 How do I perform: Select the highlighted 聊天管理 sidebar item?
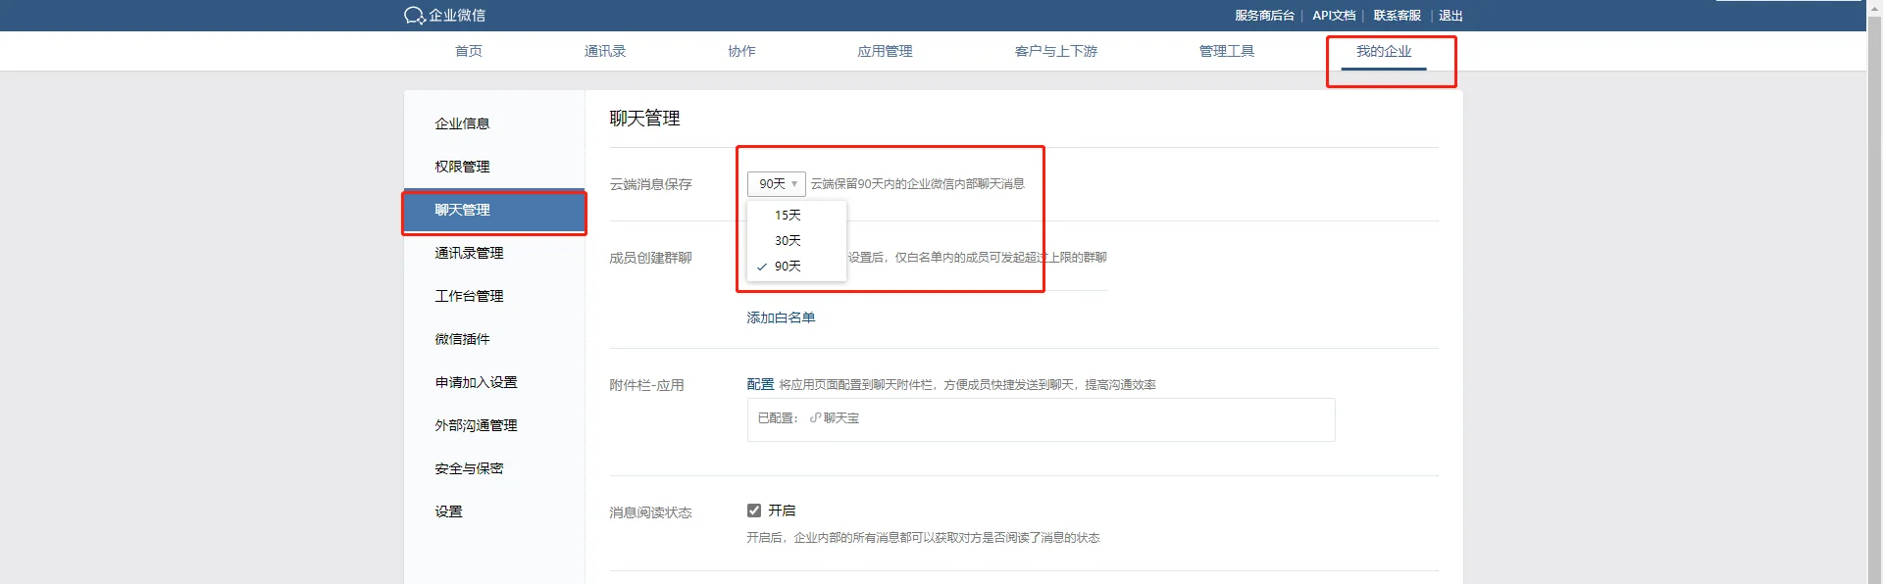click(x=494, y=211)
